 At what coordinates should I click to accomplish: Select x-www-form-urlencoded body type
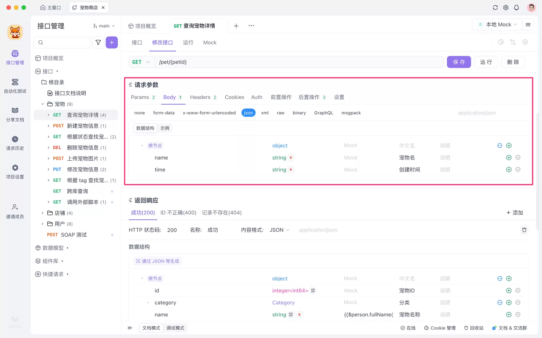point(209,113)
